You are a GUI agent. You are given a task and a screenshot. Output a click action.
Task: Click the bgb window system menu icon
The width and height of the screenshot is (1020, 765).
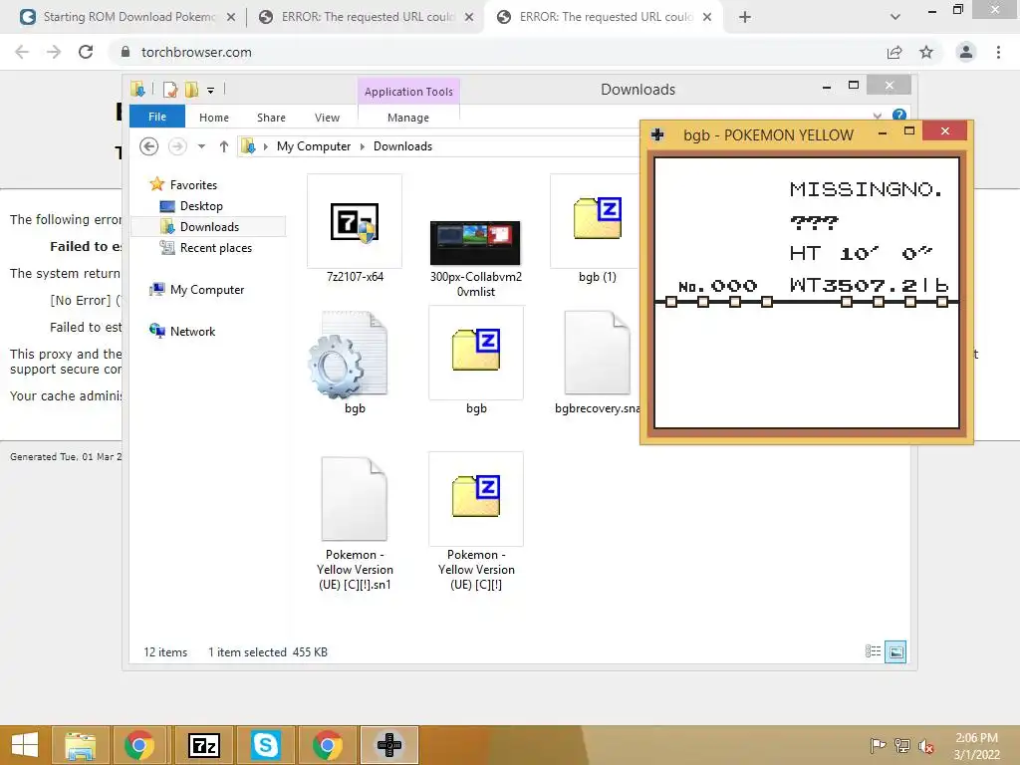(657, 134)
